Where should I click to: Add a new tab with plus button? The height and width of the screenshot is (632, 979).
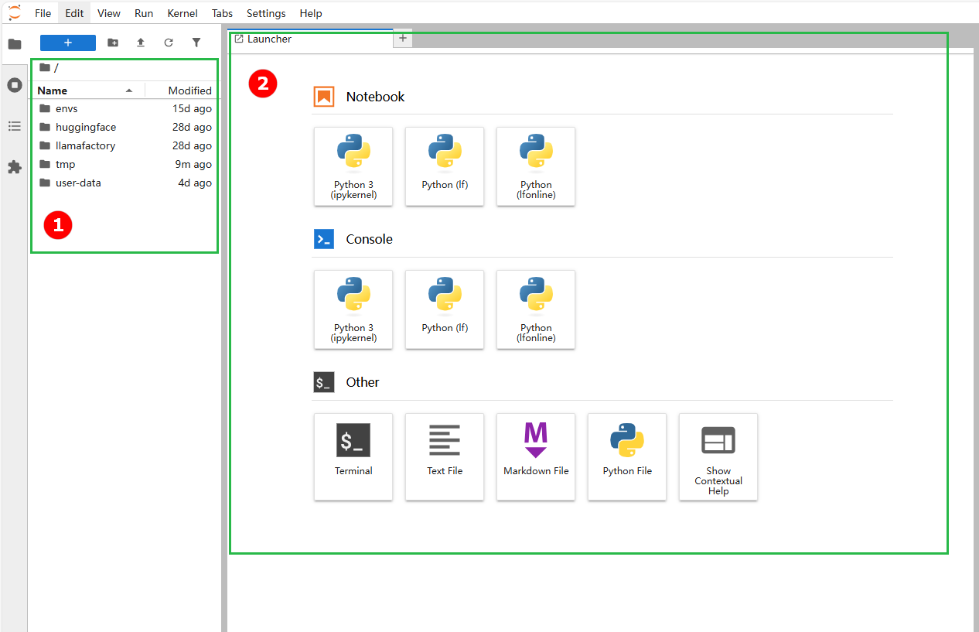[x=402, y=39]
